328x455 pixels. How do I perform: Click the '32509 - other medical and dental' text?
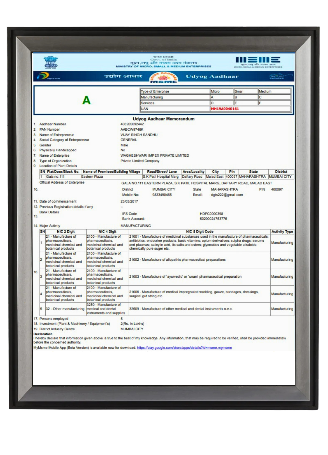[181, 309]
